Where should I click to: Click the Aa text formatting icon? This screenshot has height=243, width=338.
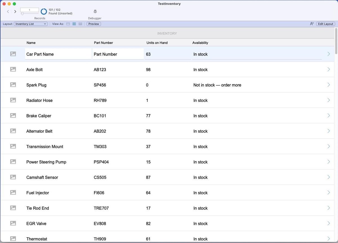[x=312, y=24]
